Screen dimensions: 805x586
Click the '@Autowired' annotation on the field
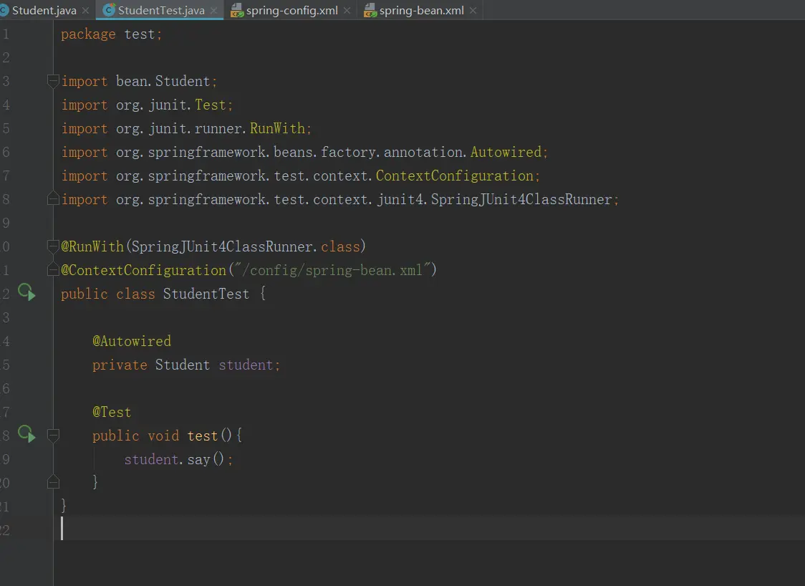[x=132, y=341]
